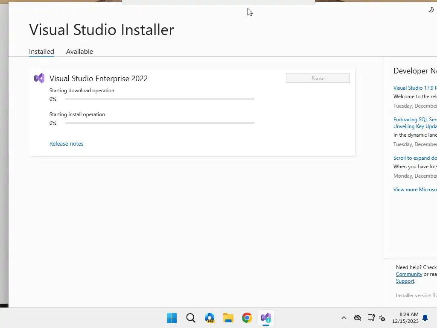Click the Starting download operation text

point(82,91)
